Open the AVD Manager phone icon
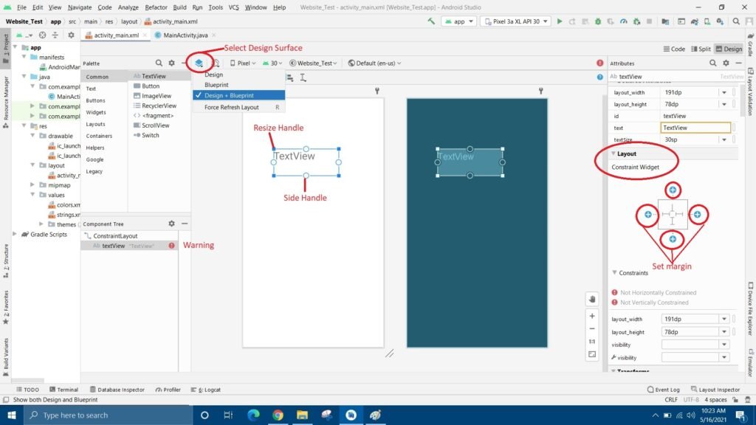The image size is (756, 425). coord(707,21)
